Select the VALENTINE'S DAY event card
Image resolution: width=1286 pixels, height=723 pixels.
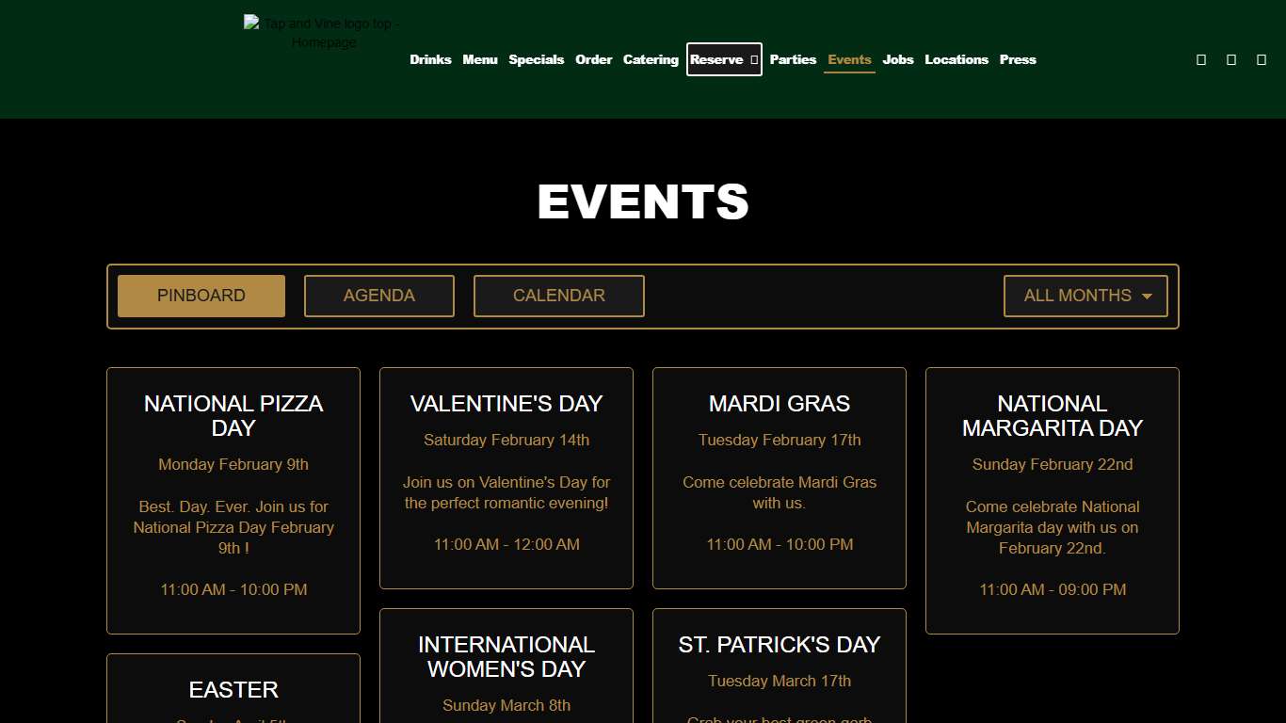click(x=506, y=477)
